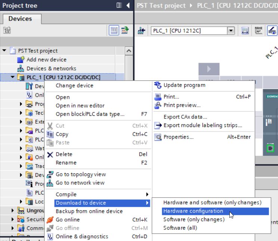Select Hardware configuration download option
The image size is (278, 241).
(x=215, y=211)
